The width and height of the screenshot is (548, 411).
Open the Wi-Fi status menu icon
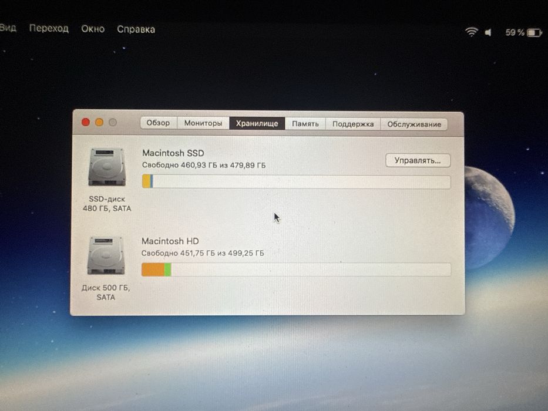pyautogui.click(x=472, y=32)
